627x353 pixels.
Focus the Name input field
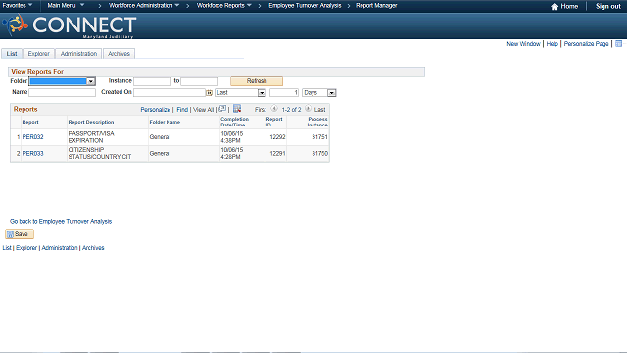coord(63,92)
